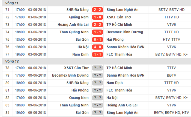Open the 1 - 0 score for Quảng Nam vs XSKT Cần Thơ
Viewport: 191px width, 117px height.
coord(97,17)
